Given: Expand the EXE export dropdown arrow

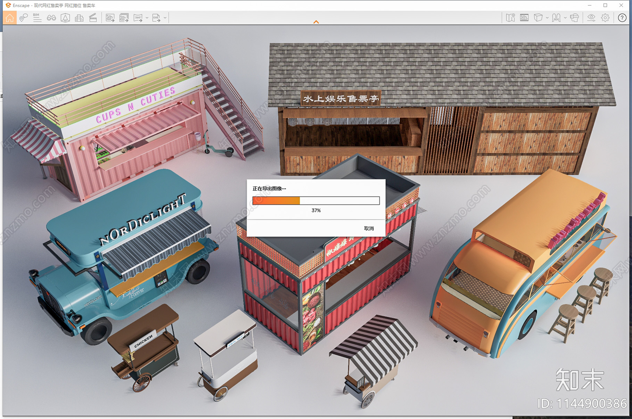Looking at the screenshot, I should pos(165,18).
